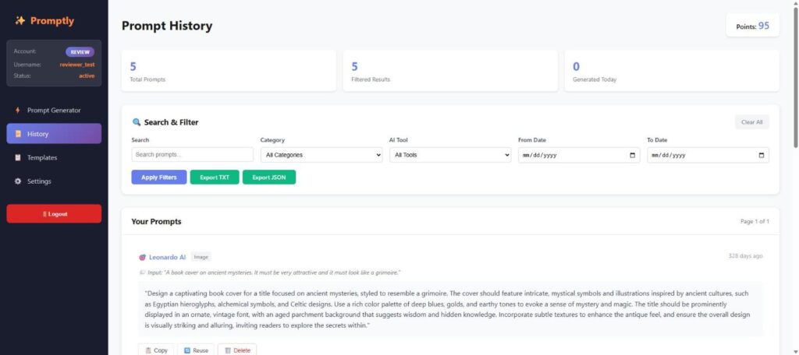Click the Templates clipboard icon
Image resolution: width=799 pixels, height=355 pixels.
point(18,158)
